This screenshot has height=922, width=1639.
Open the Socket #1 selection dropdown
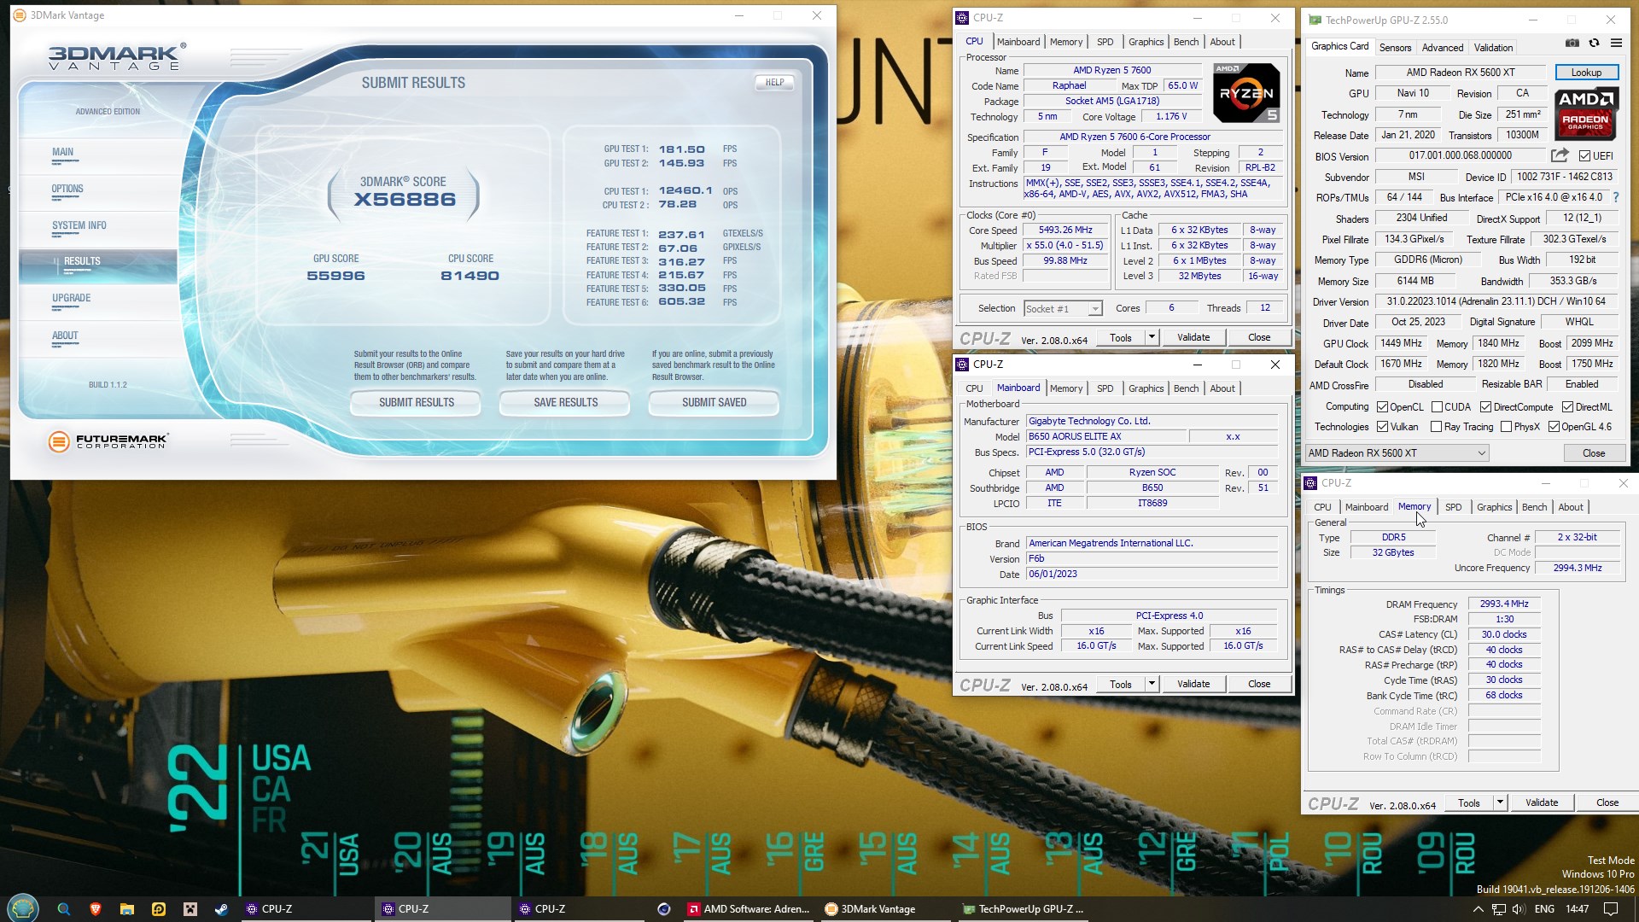1063,308
